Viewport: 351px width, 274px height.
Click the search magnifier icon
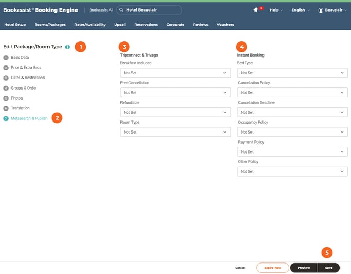click(x=121, y=10)
